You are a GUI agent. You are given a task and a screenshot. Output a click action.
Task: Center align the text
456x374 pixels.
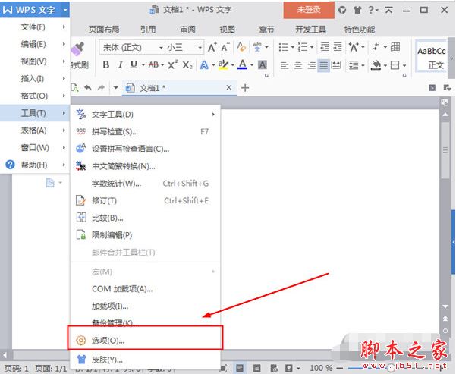tap(297, 65)
